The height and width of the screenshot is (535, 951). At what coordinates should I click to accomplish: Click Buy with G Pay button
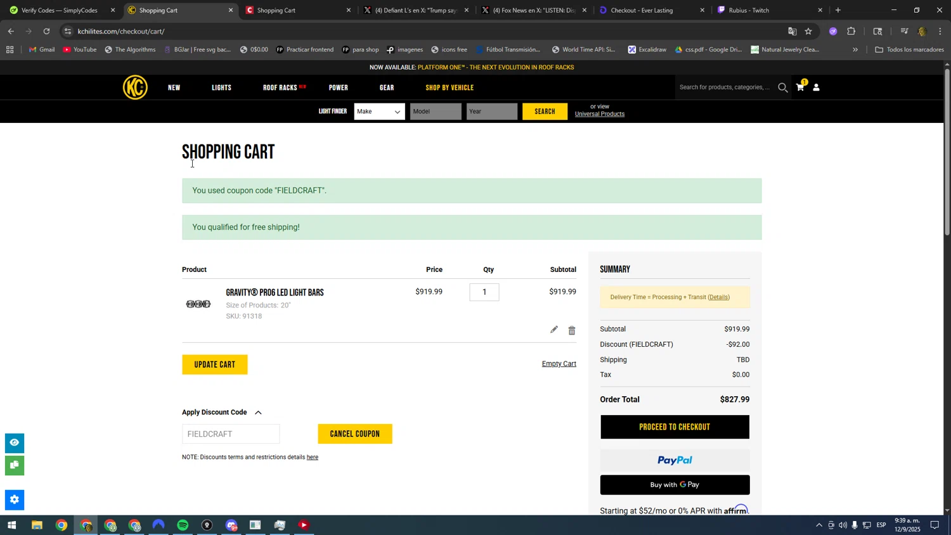tap(675, 485)
